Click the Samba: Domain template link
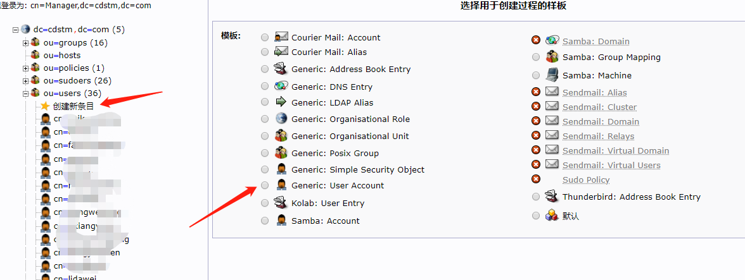The width and height of the screenshot is (745, 280). click(x=595, y=42)
